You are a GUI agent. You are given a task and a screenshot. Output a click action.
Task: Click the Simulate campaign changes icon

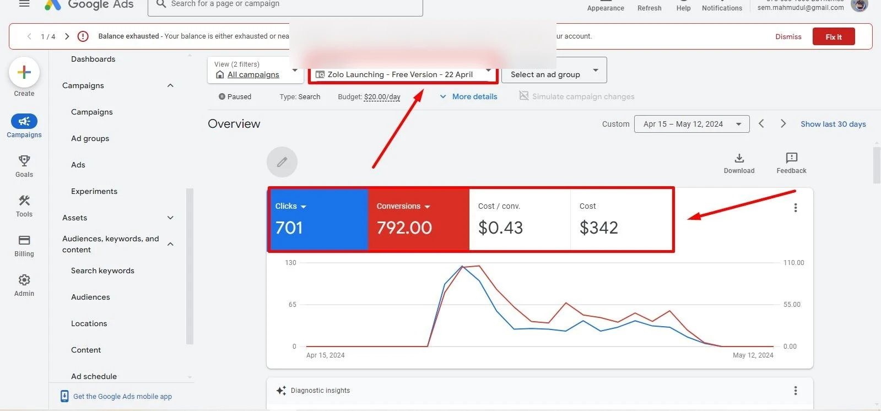pyautogui.click(x=524, y=96)
